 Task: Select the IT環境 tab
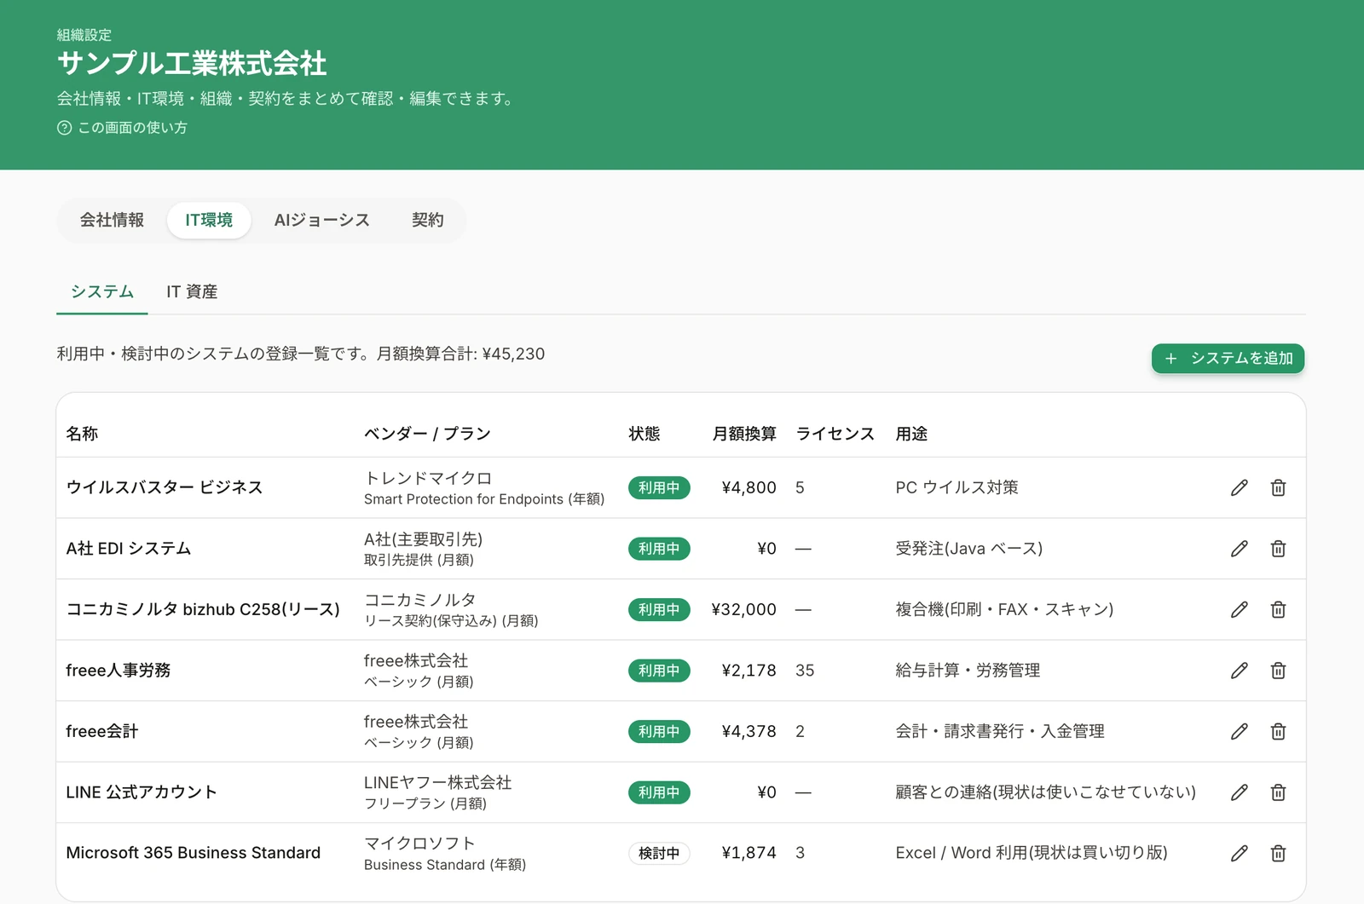pyautogui.click(x=209, y=220)
